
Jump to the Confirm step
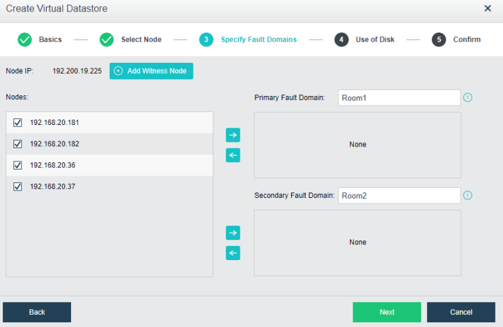pyautogui.click(x=439, y=39)
